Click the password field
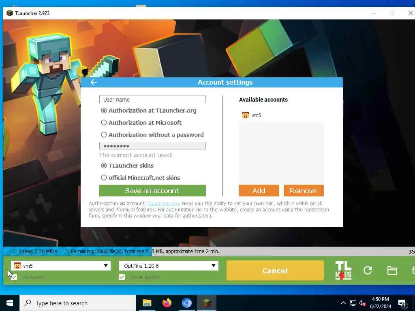 [152, 146]
